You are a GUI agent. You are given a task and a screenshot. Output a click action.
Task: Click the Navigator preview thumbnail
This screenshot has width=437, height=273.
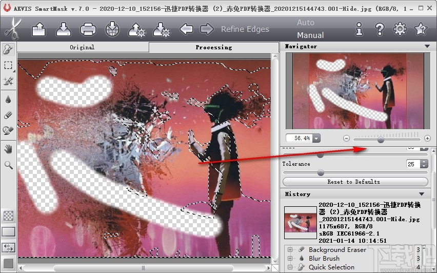click(x=357, y=91)
